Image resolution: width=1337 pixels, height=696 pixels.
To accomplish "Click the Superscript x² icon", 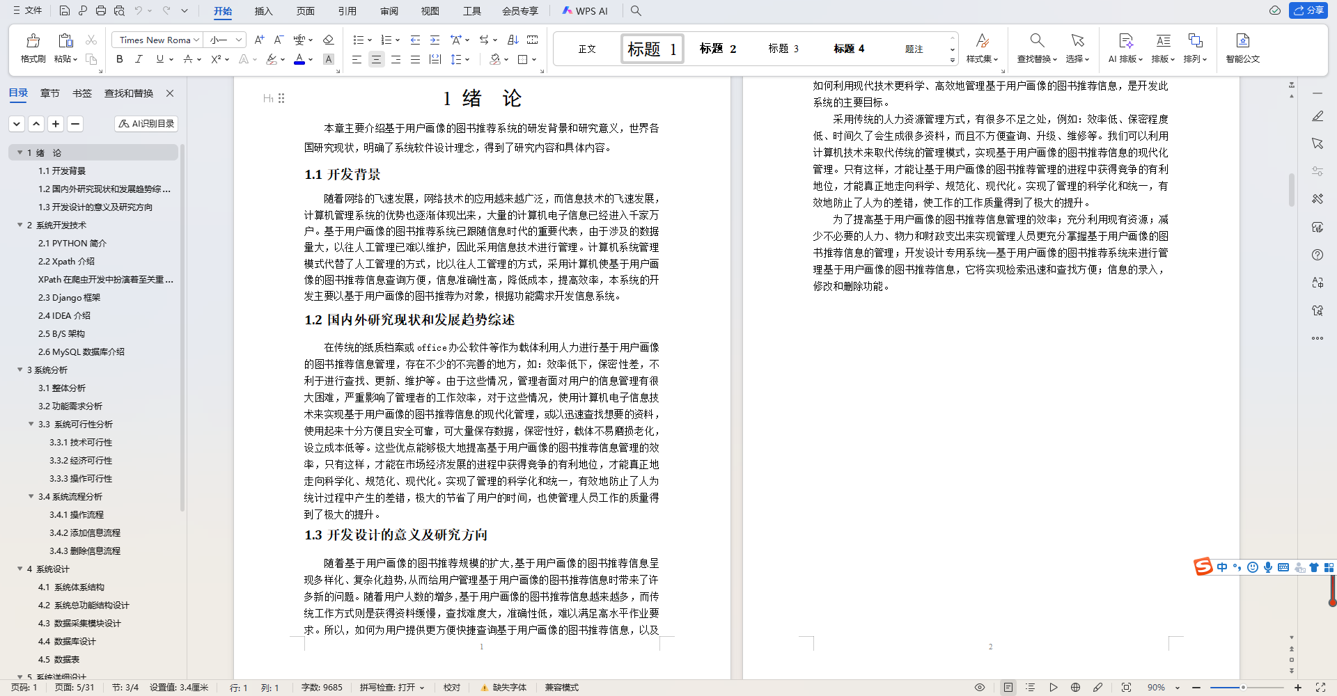I will coord(217,59).
